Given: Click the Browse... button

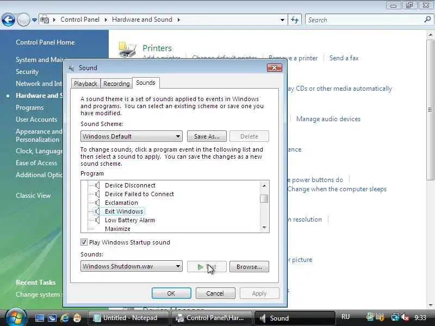Looking at the screenshot, I should (x=249, y=267).
